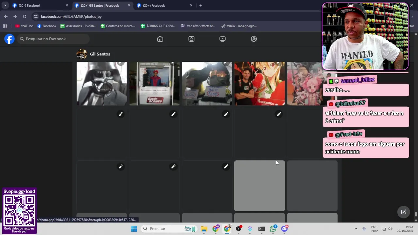The image size is (418, 235).
Task: Click pencil icon above taskbar Windows button
Action: 121,166
